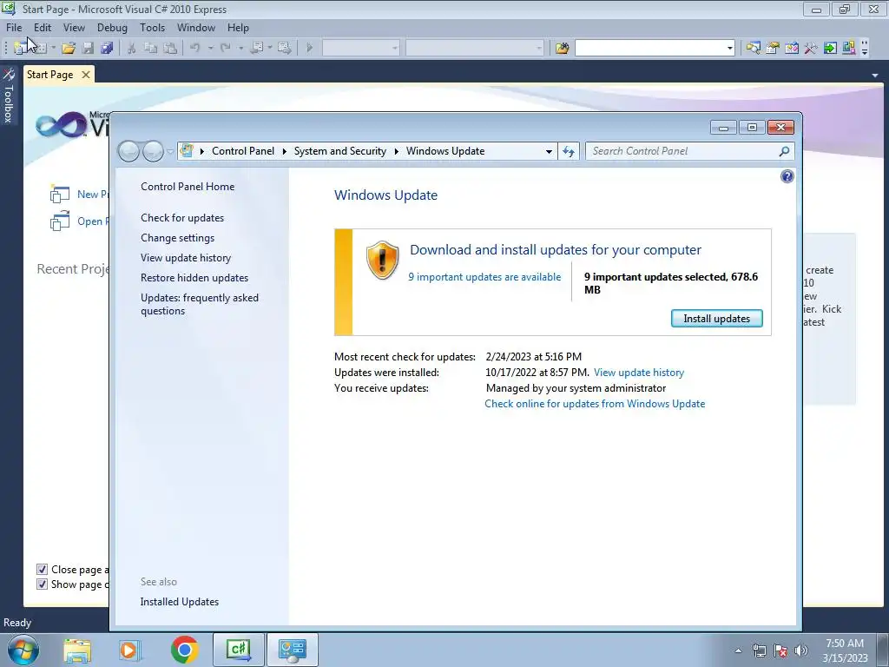Expand the toolbar options overflow arrow

(865, 49)
